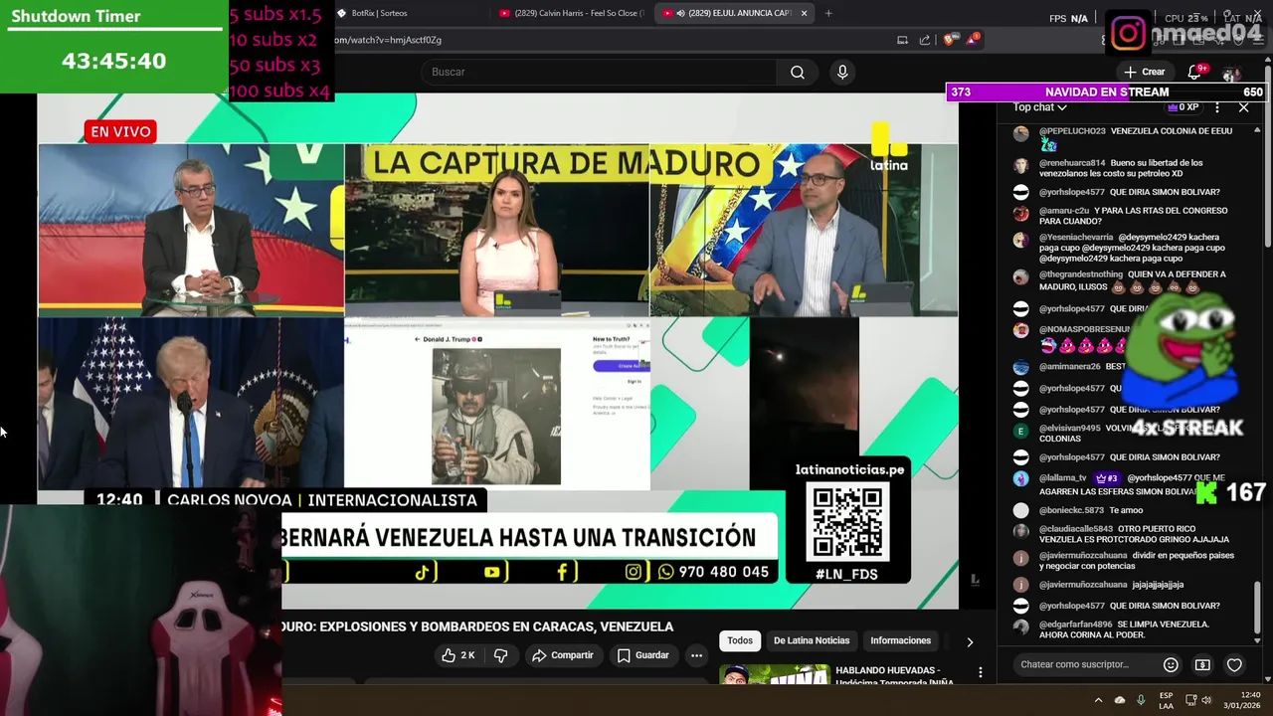
Task: Open the network tray icon
Action: (x=1189, y=700)
